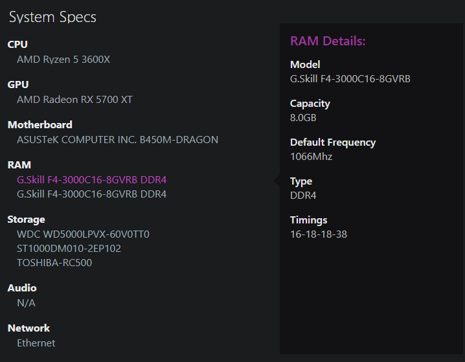Select the WDC WD5000LPVX storage drive
465x362 pixels.
tap(83, 234)
